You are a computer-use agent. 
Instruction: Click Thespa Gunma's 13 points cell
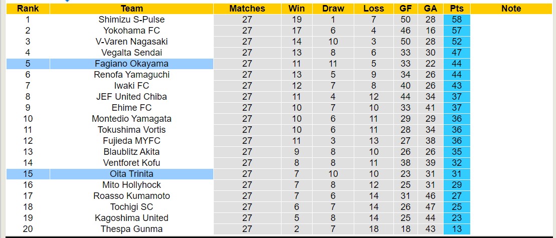[x=457, y=229]
